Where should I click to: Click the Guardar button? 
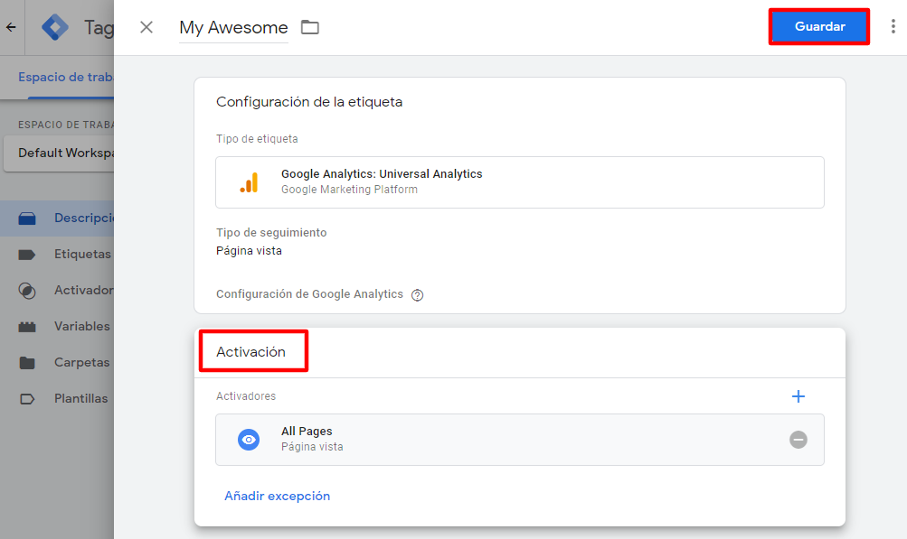point(819,26)
